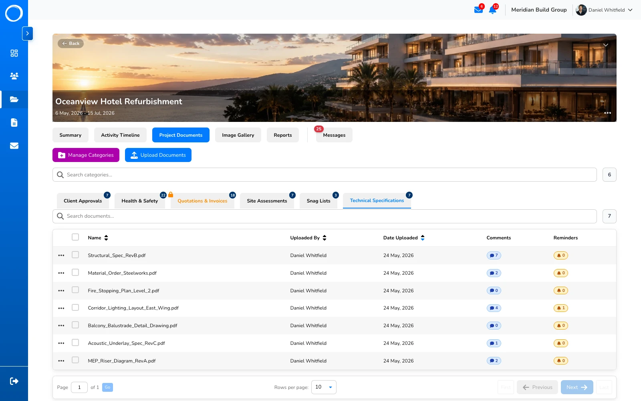Open row actions for Balcony_Balustrade_Detail_Drawing.pdf
The image size is (641, 401).
click(x=61, y=326)
